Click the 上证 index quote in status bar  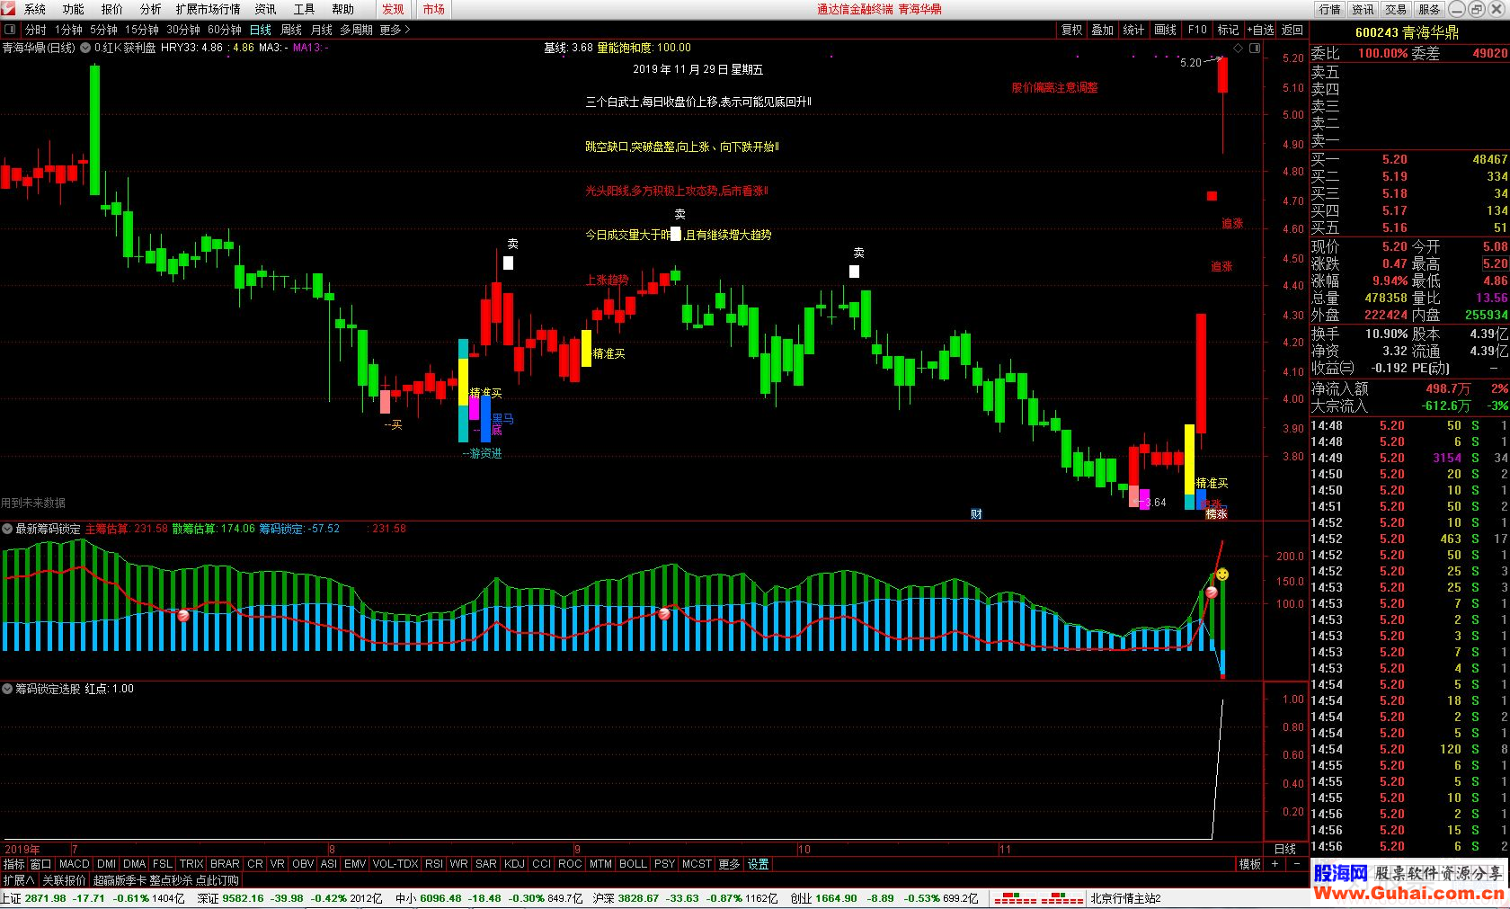click(x=93, y=898)
